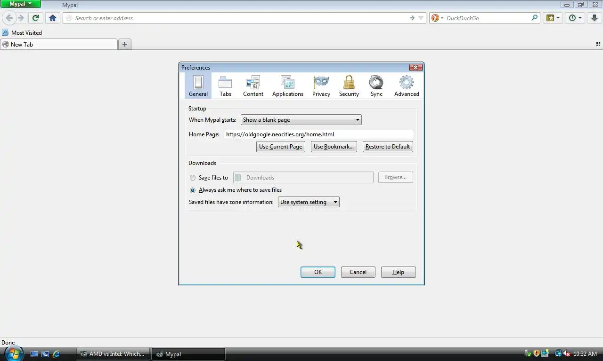Switch to the Content preferences pane

click(253, 86)
